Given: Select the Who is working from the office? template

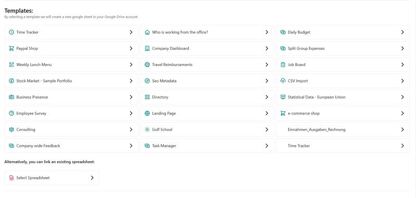Looking at the screenshot, I should (x=207, y=32).
